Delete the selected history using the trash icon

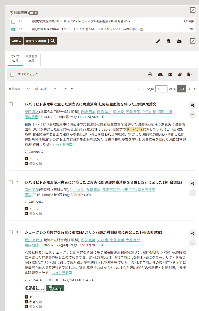[168, 41]
